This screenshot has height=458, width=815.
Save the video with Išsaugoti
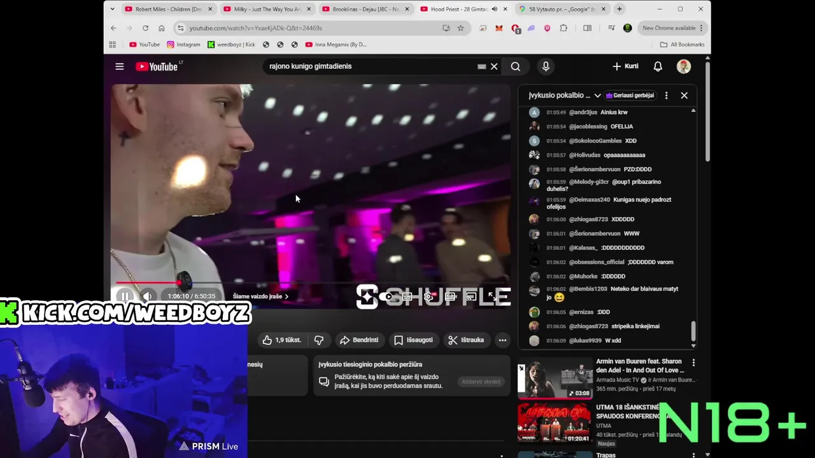414,340
